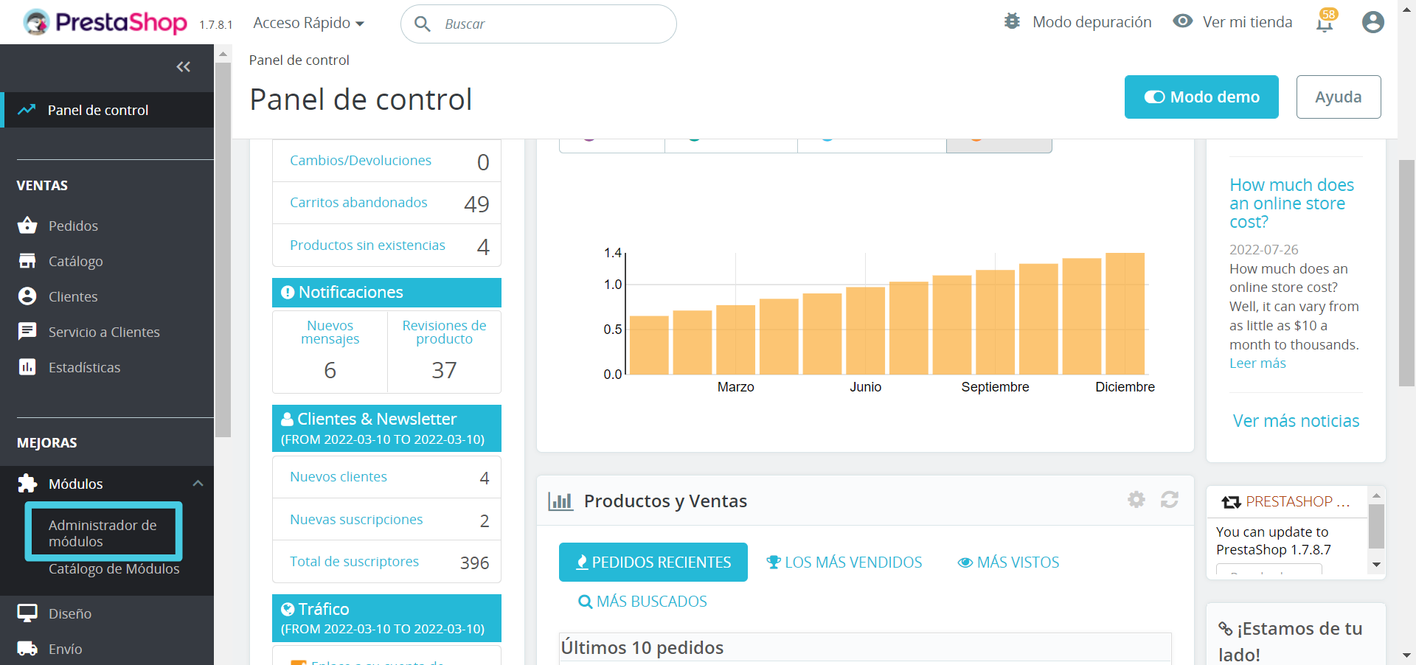Open Nuevas suscripciones link
The height and width of the screenshot is (665, 1416).
(x=356, y=519)
